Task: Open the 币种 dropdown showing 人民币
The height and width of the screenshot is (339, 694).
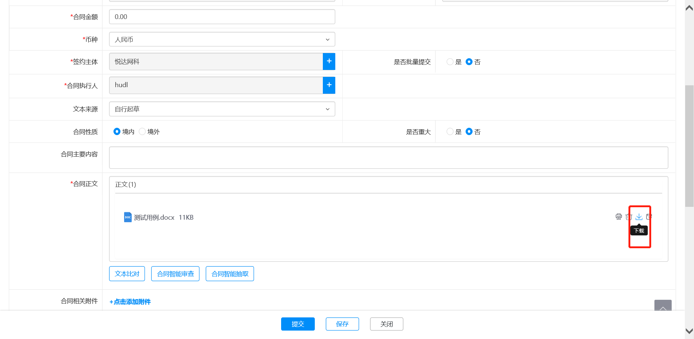Action: tap(222, 40)
